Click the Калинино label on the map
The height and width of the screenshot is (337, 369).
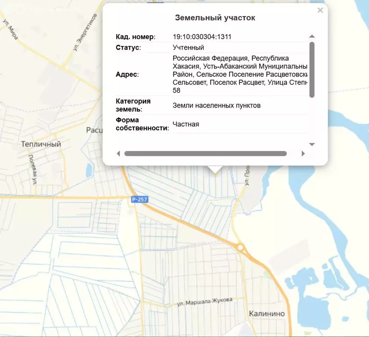[267, 314]
